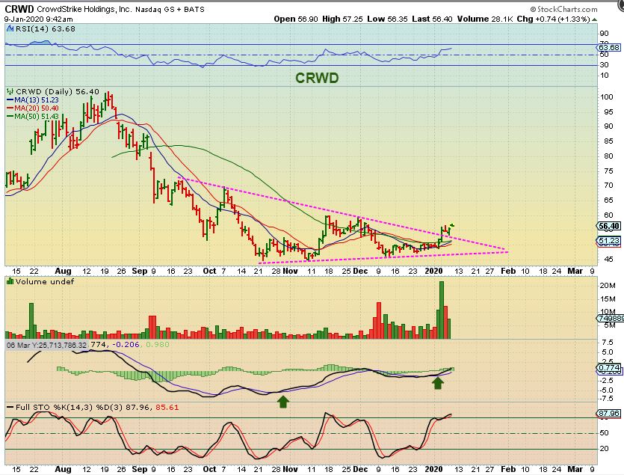624x475 pixels.
Task: Click the Chg +0.74 (+1.33%) value
Action: coord(553,19)
